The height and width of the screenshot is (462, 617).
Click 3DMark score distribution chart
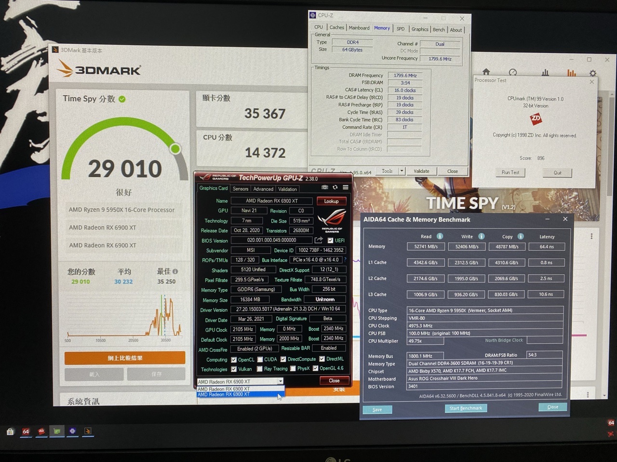click(124, 317)
